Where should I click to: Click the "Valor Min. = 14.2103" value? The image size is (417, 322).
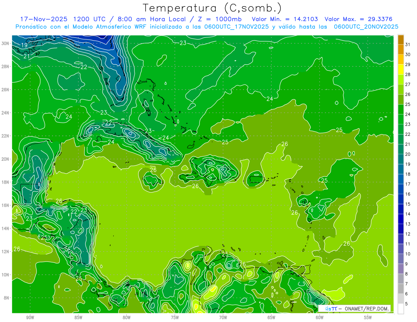tap(285, 19)
